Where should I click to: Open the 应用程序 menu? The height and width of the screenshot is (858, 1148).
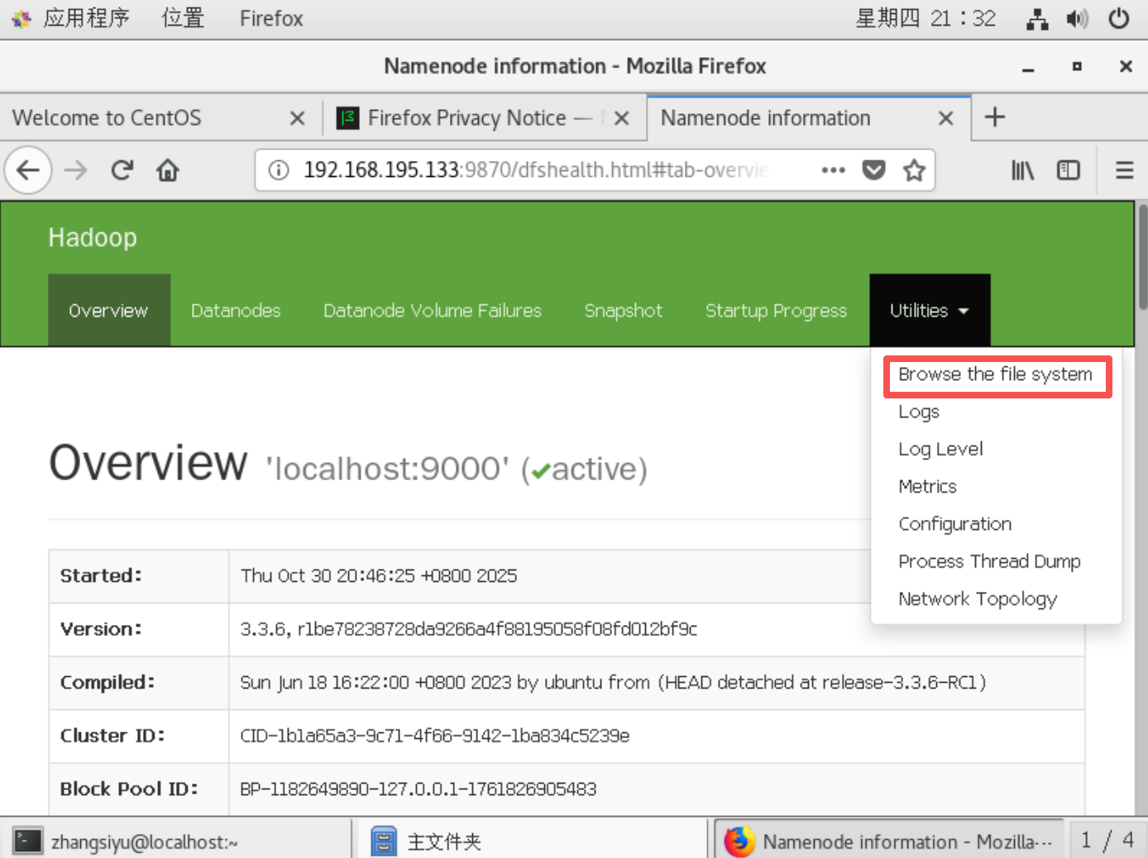[x=87, y=17]
